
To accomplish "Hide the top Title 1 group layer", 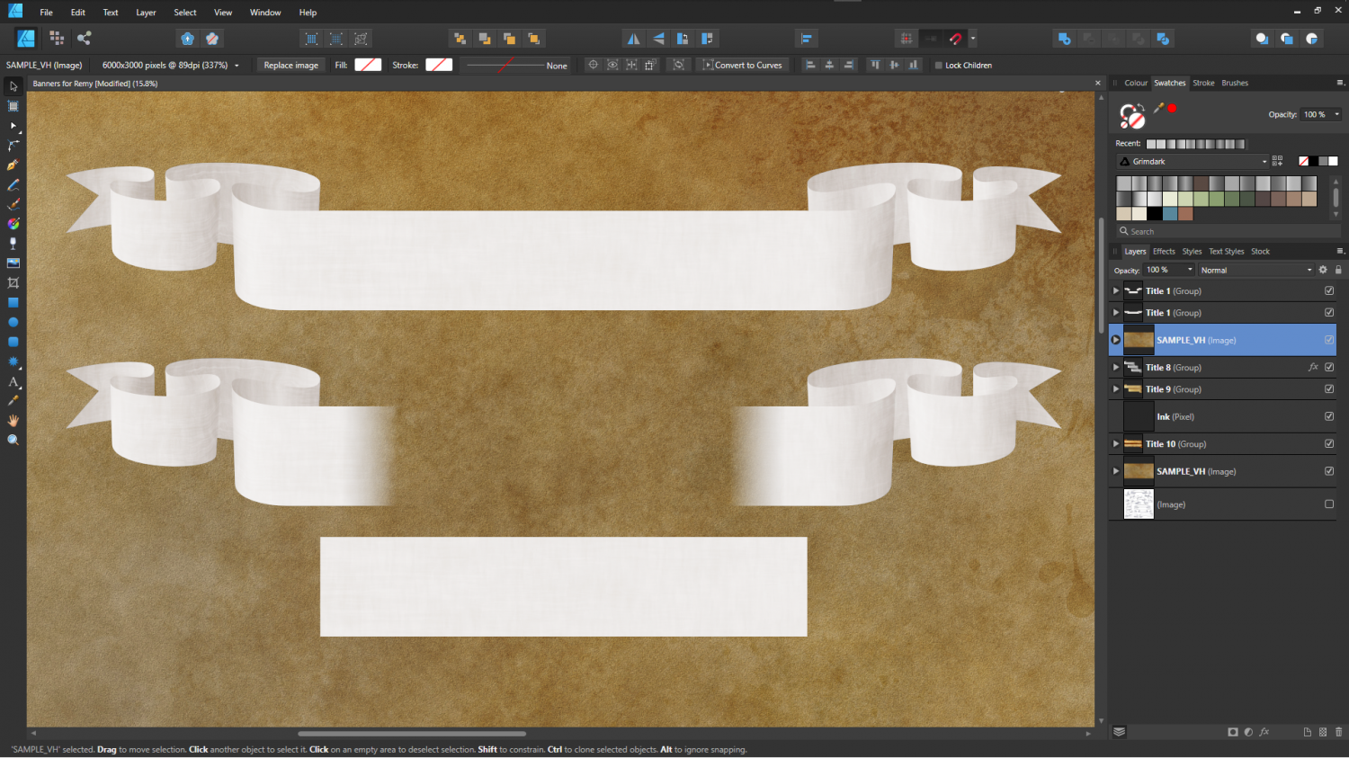I will coord(1329,290).
